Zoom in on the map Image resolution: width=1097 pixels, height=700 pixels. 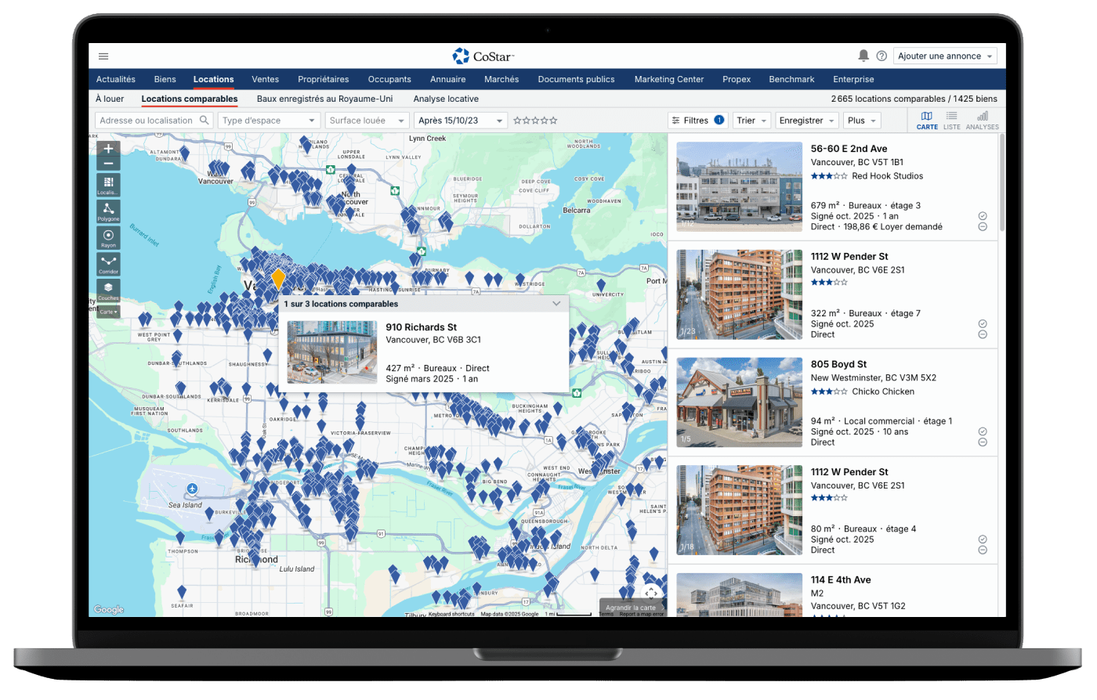click(108, 149)
